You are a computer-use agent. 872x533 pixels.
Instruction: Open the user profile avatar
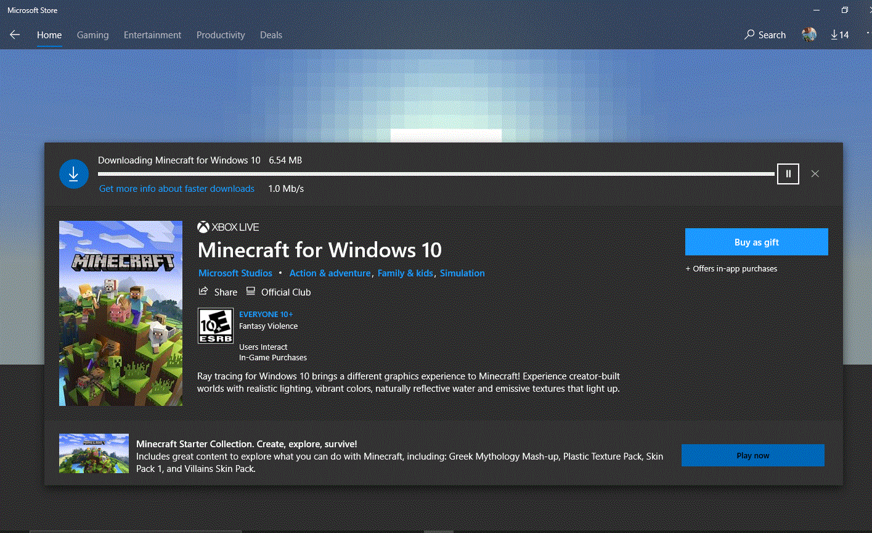(x=809, y=35)
